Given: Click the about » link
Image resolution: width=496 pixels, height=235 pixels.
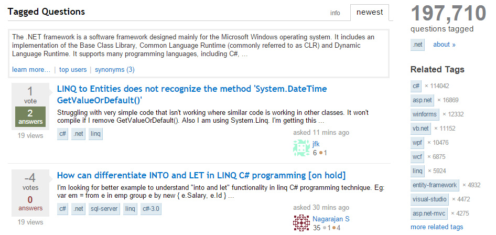Looking at the screenshot, I should [x=444, y=45].
